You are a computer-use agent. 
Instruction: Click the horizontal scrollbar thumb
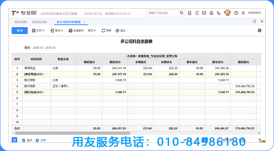tap(72, 133)
